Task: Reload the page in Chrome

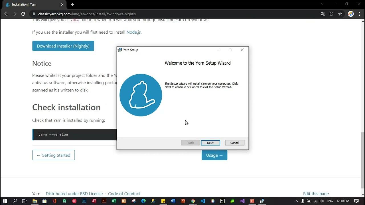Action: 23,14
